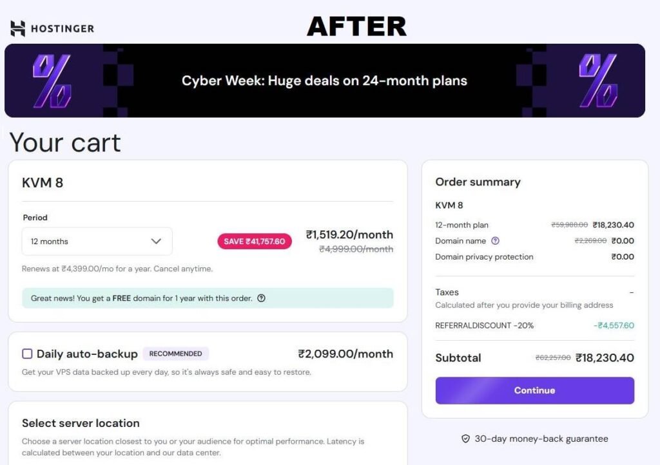The width and height of the screenshot is (660, 465).
Task: Open the Period dropdown showing 12 months
Action: point(97,242)
